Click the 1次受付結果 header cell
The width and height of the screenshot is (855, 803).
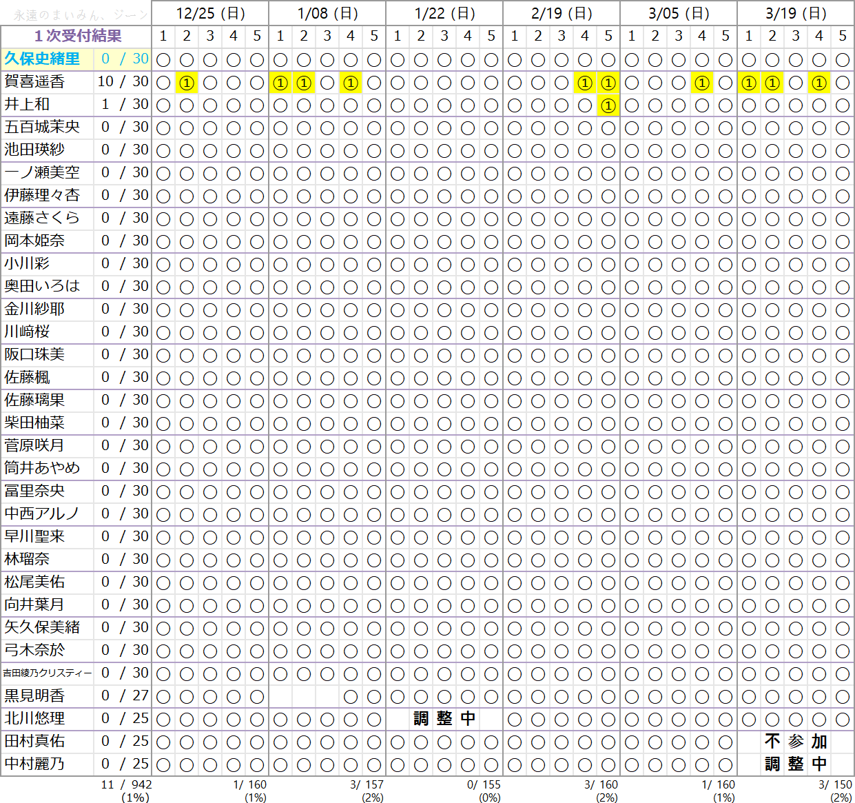pyautogui.click(x=76, y=36)
